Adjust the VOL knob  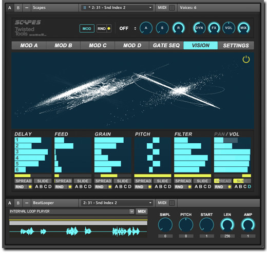(228, 28)
